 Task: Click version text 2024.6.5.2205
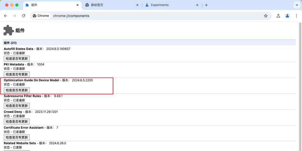tap(82, 80)
